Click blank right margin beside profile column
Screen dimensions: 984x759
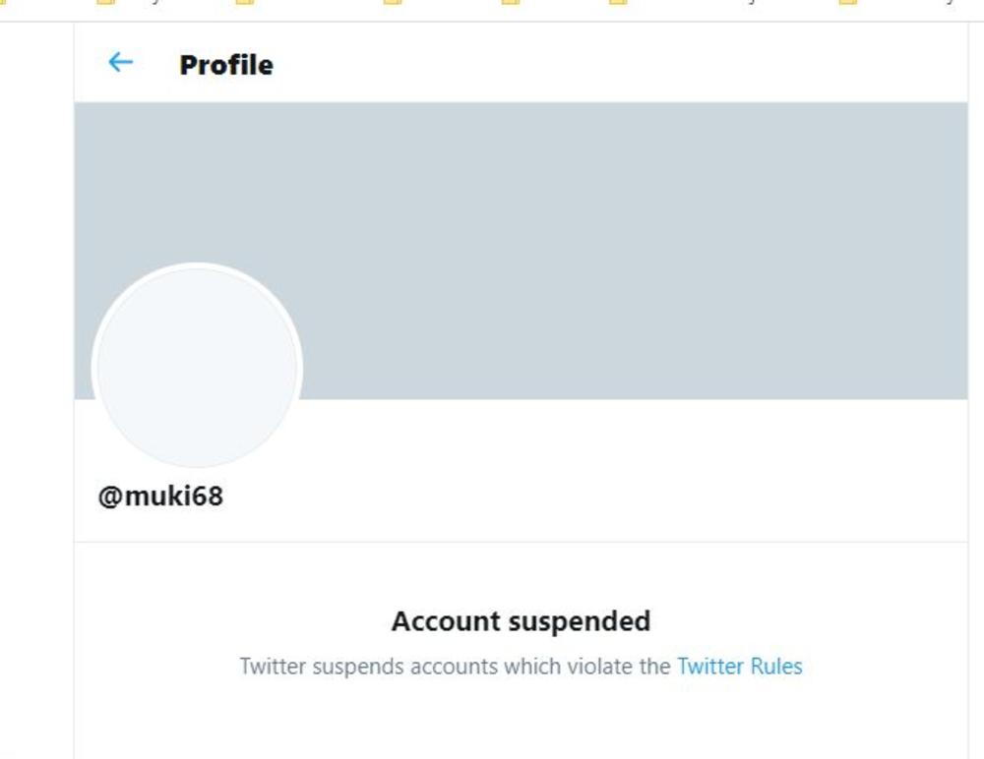975,393
